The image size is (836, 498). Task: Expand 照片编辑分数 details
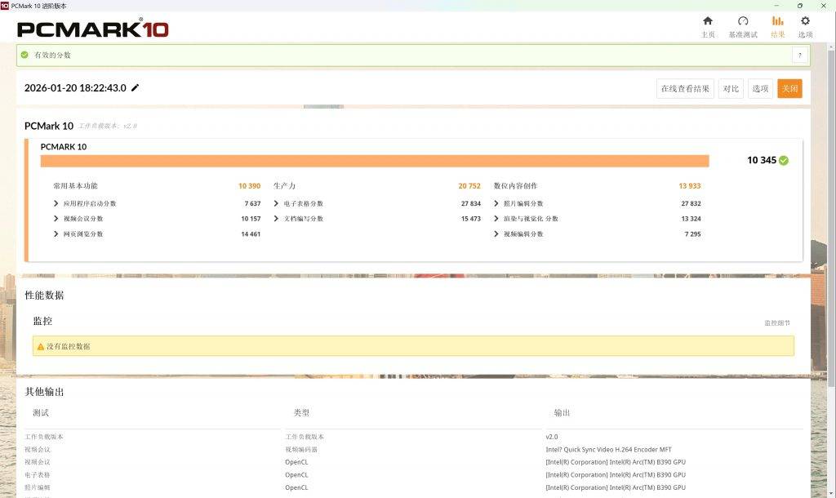coord(496,203)
